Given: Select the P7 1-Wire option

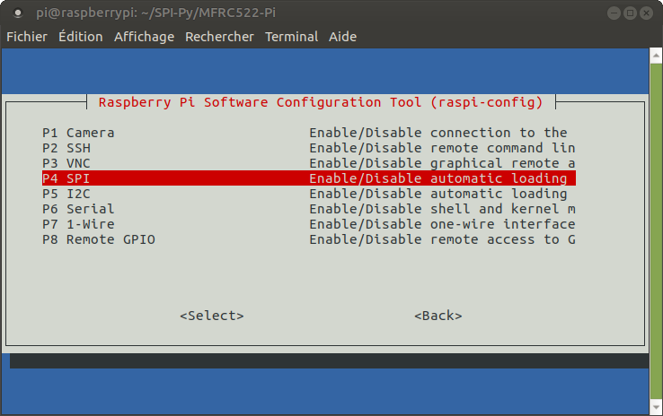Looking at the screenshot, I should 78,224.
